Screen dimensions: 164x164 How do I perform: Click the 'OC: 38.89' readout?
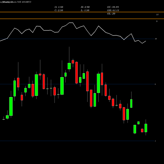point(113,7)
